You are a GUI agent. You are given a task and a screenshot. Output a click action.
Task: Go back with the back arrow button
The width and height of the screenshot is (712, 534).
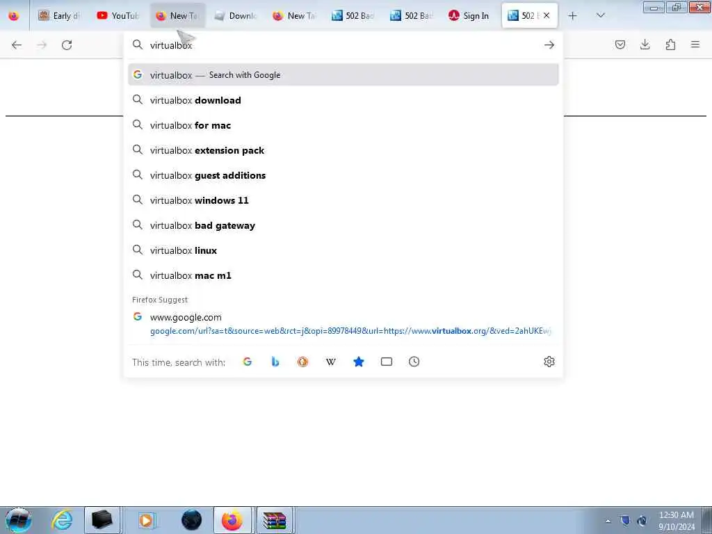point(17,45)
